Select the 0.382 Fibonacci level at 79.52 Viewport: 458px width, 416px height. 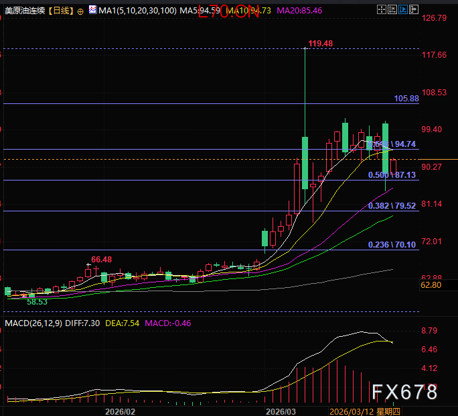pyautogui.click(x=392, y=205)
